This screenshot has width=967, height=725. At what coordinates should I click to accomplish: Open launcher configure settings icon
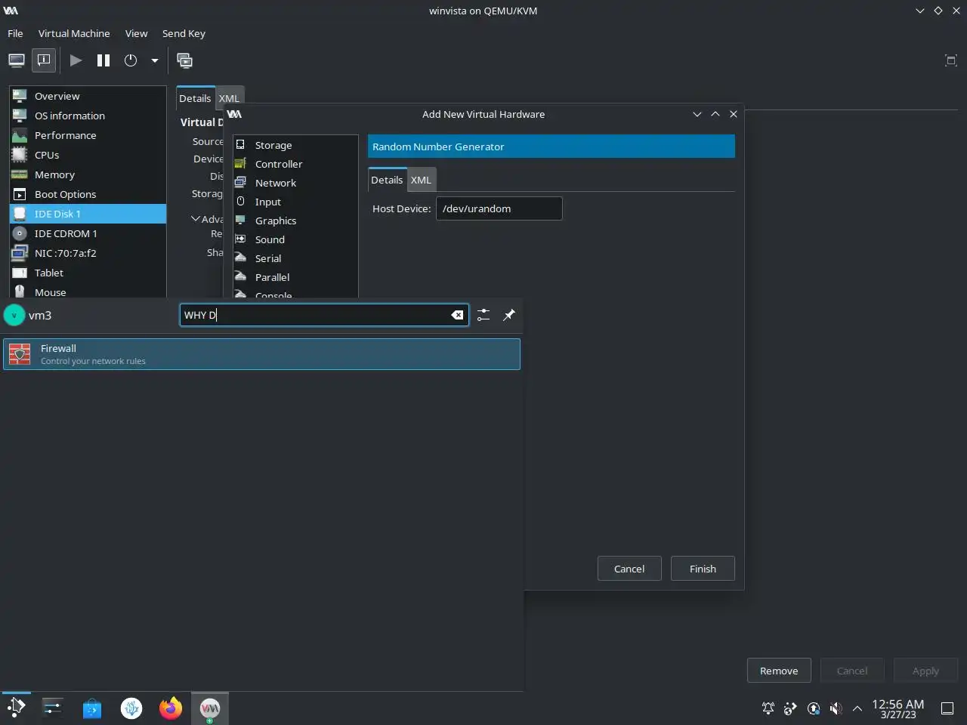(483, 315)
